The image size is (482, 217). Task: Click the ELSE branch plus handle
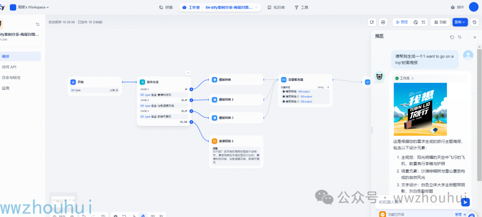(x=191, y=122)
